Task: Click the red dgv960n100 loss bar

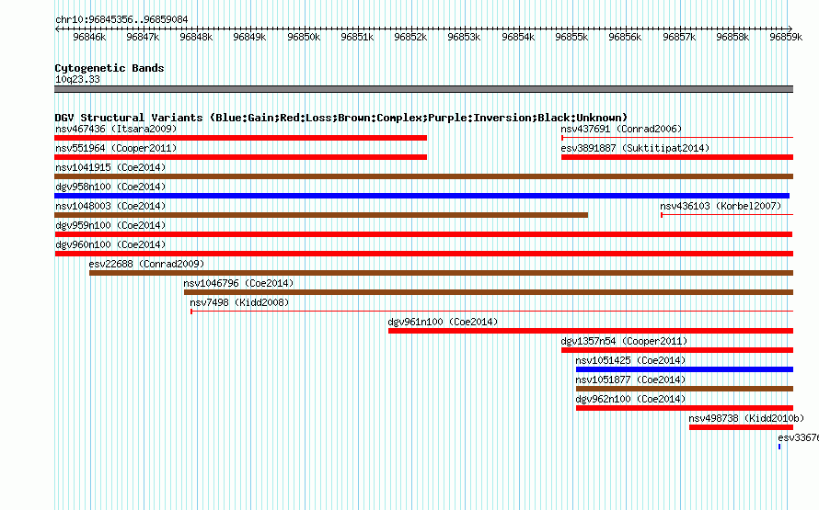Action: [x=423, y=254]
